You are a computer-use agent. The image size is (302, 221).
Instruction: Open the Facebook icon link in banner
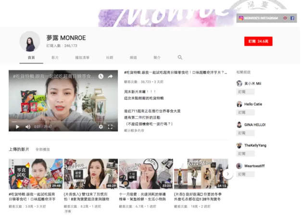coord(292,18)
